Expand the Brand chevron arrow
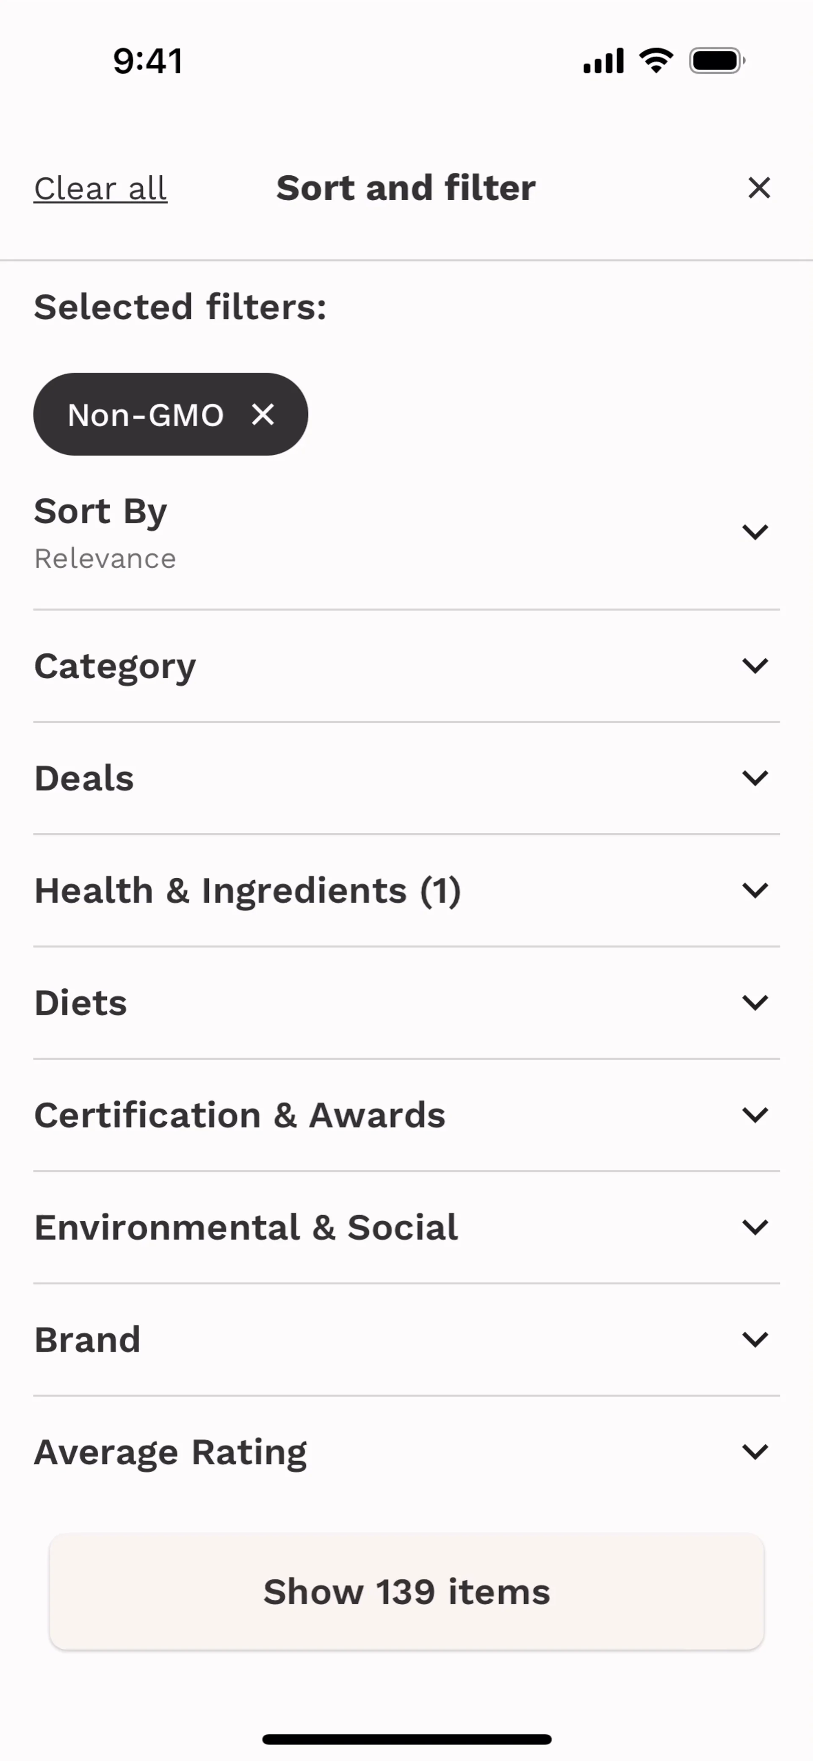 755,1339
